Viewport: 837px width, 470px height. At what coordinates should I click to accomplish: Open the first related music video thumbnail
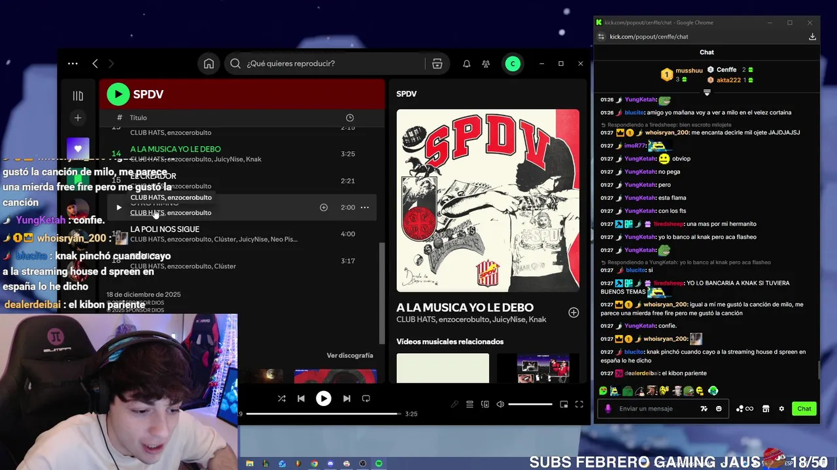tap(443, 368)
